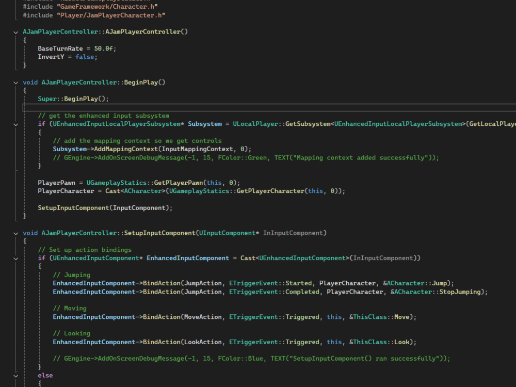Click GetPlayerPawn function call

(179, 183)
